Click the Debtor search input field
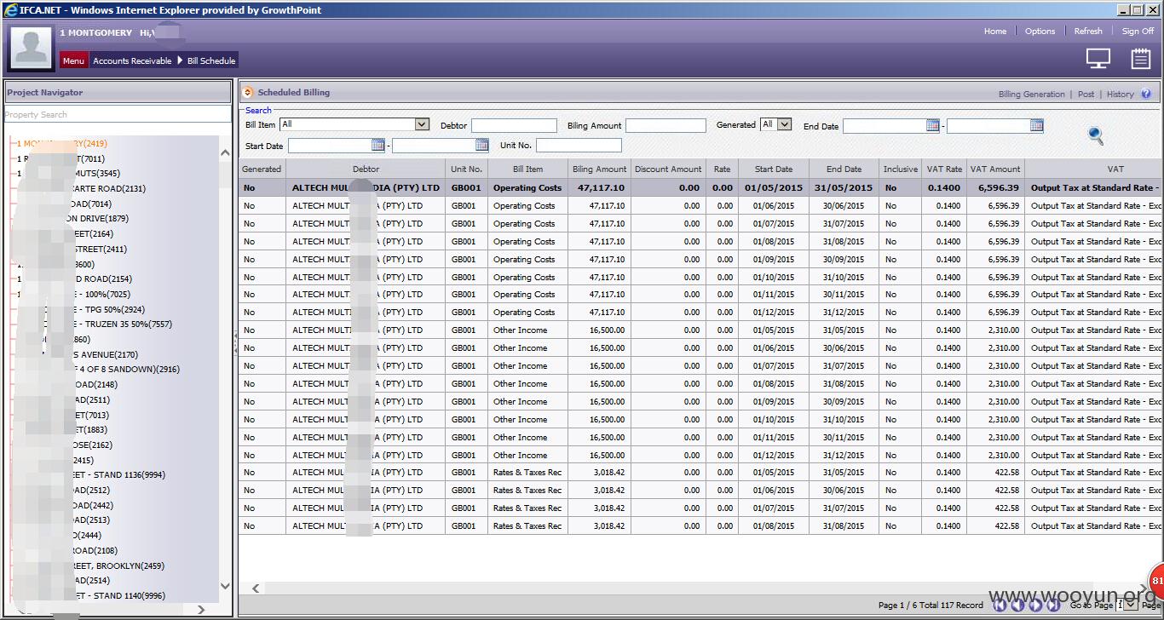Screen dimensions: 1164x620 (x=514, y=125)
